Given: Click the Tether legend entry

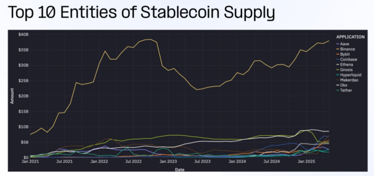Looking at the screenshot, I should pyautogui.click(x=344, y=90).
